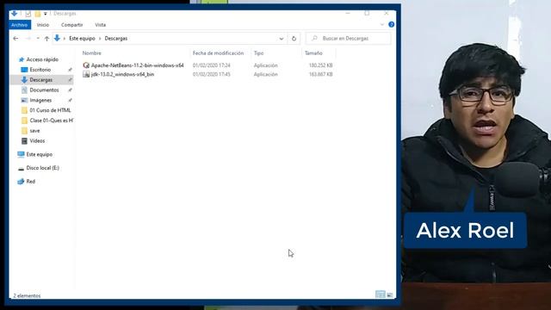
Task: Click the Videos sidebar icon
Action: tap(24, 140)
